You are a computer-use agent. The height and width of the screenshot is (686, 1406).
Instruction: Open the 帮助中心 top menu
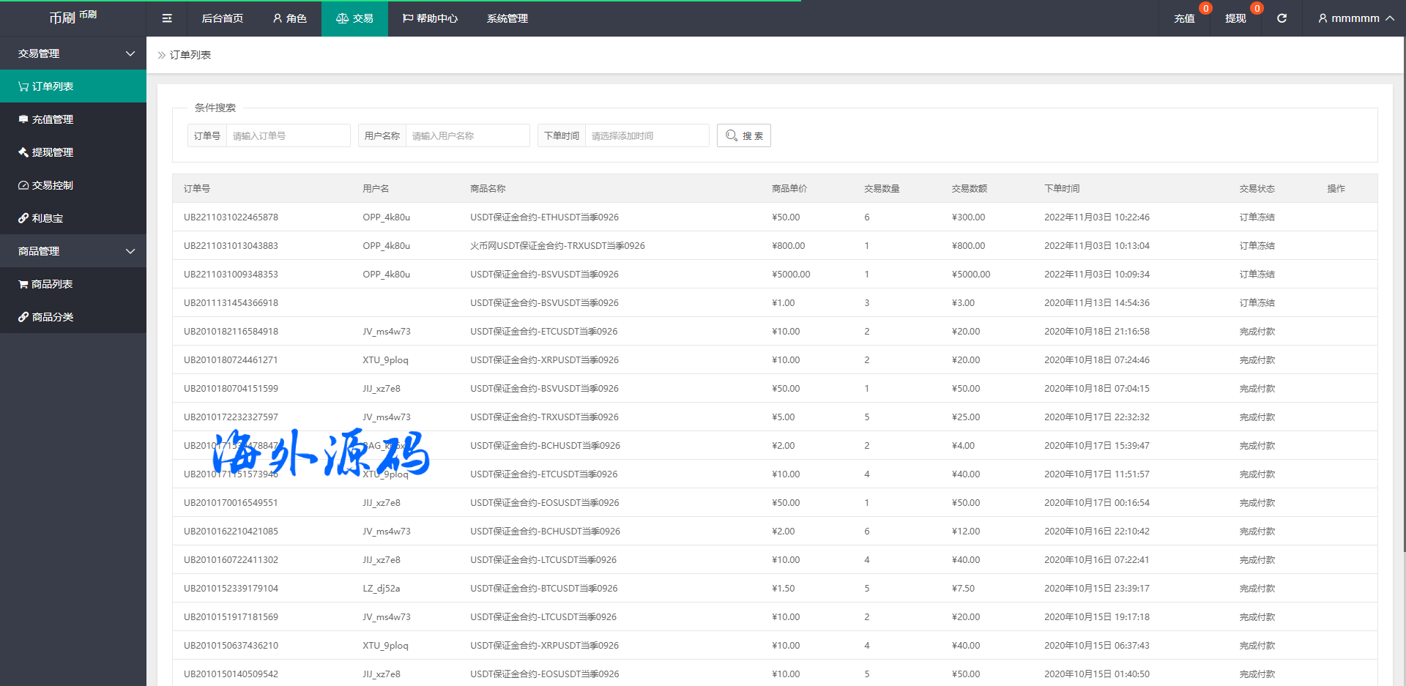[430, 18]
